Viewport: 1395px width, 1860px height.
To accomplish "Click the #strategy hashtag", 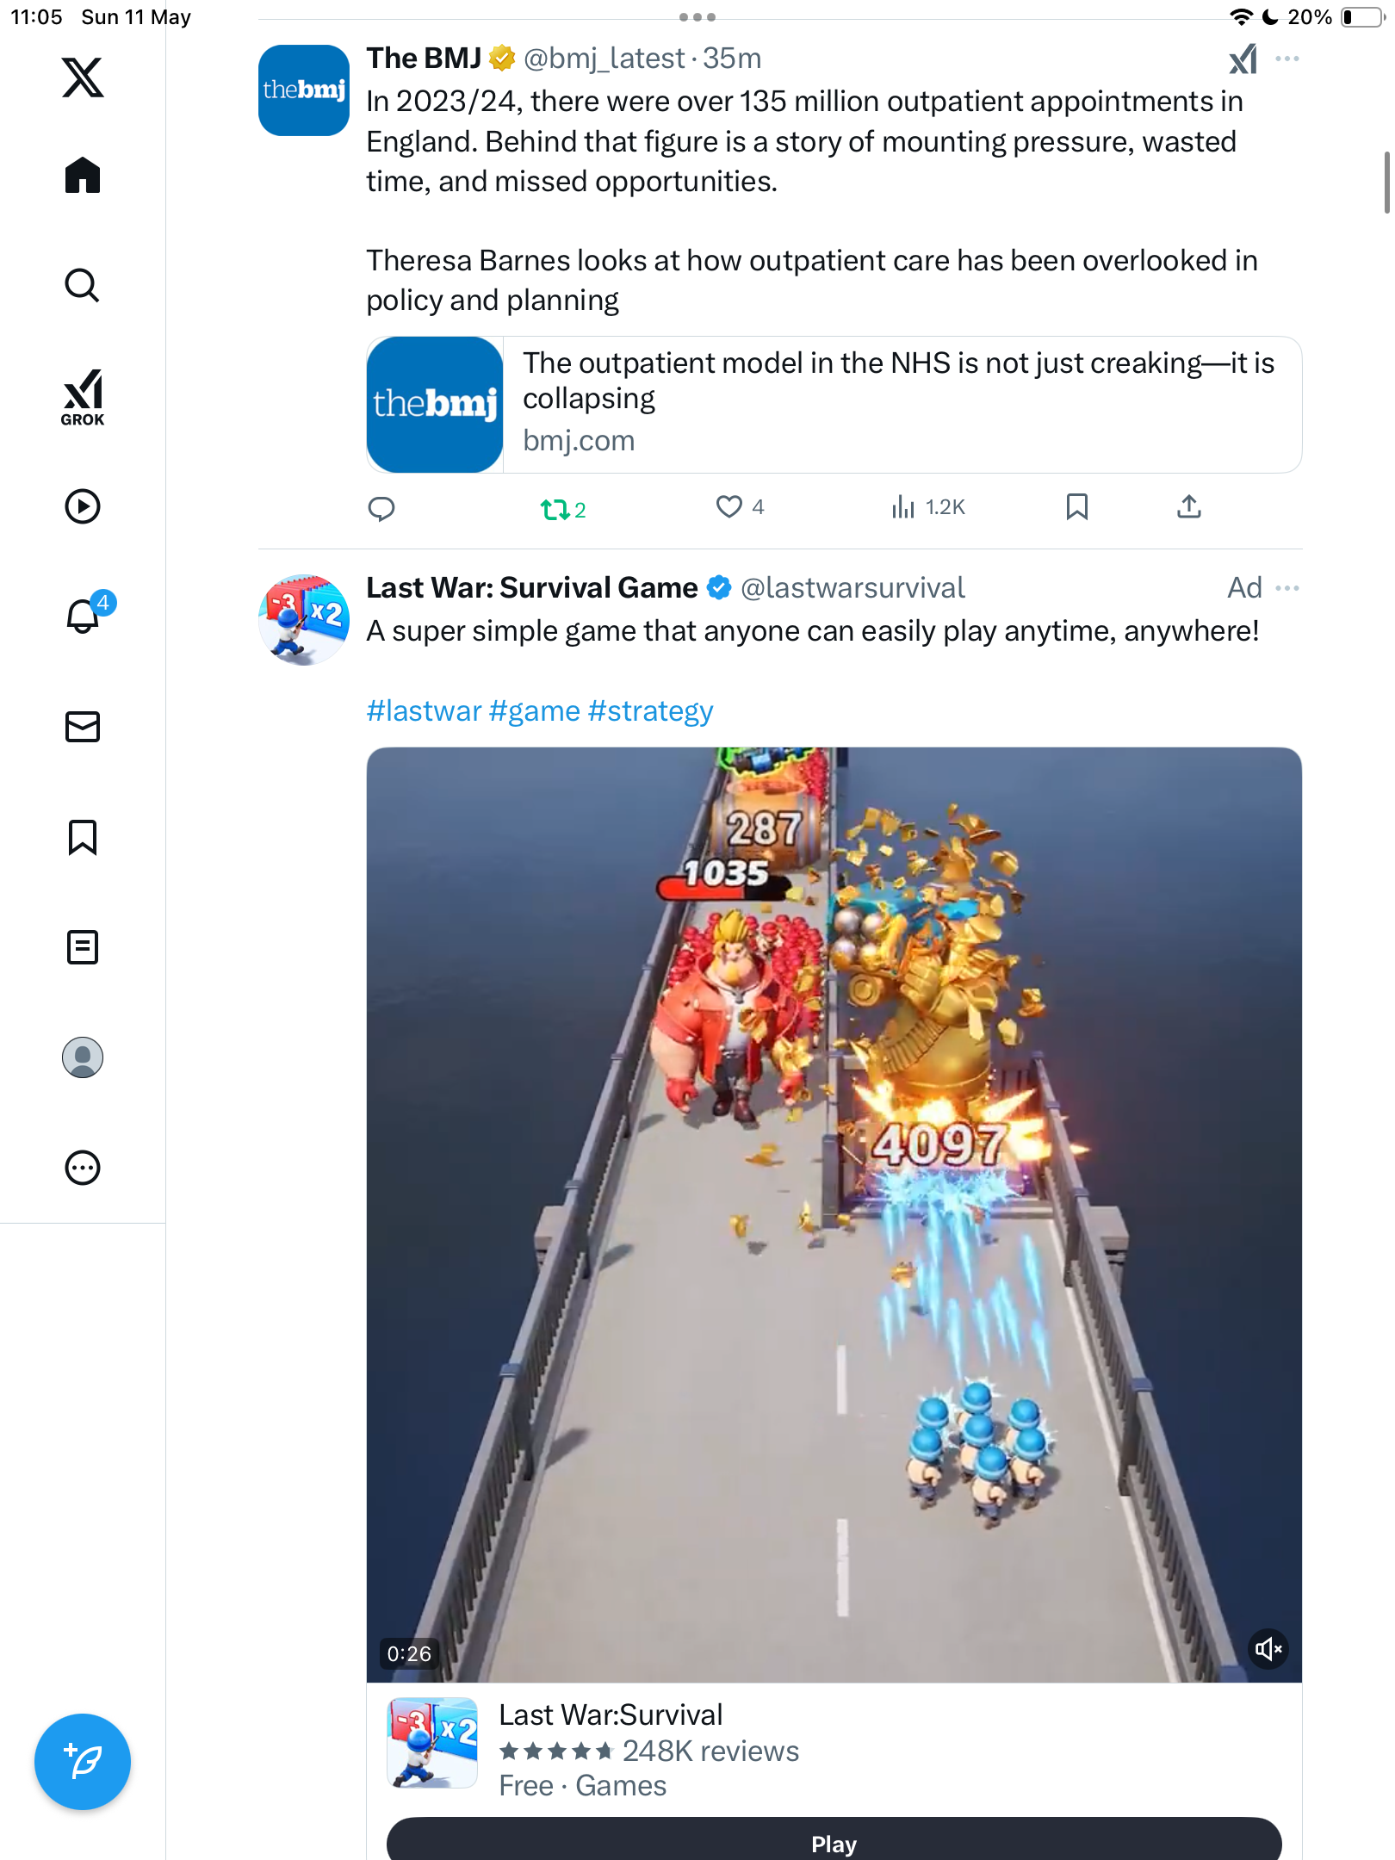I will click(651, 711).
